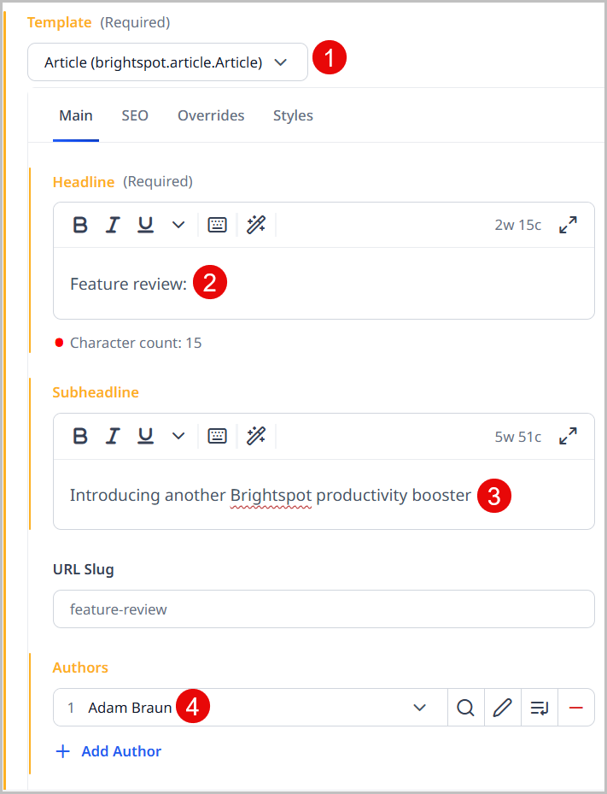Screen dimensions: 607x794
Task: Open the Overrides tab
Action: click(x=211, y=115)
